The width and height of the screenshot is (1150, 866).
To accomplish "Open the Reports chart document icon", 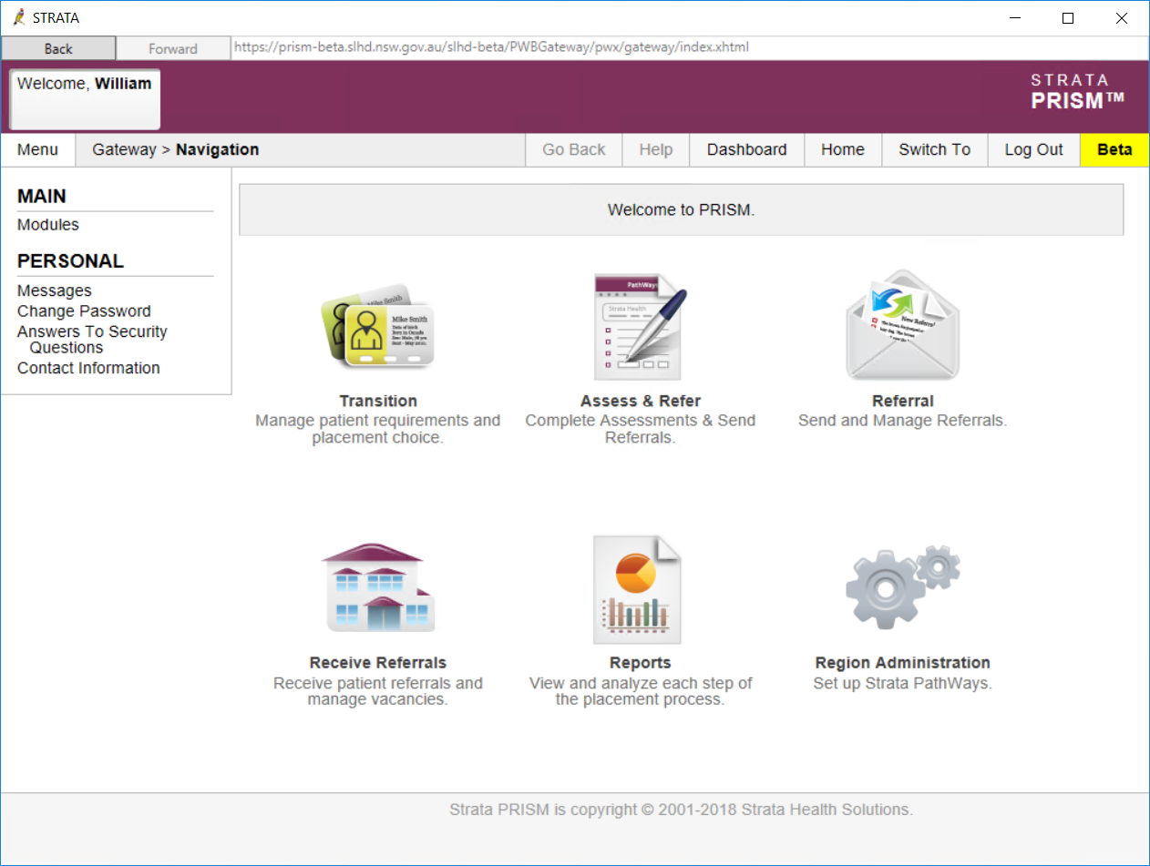I will [638, 589].
